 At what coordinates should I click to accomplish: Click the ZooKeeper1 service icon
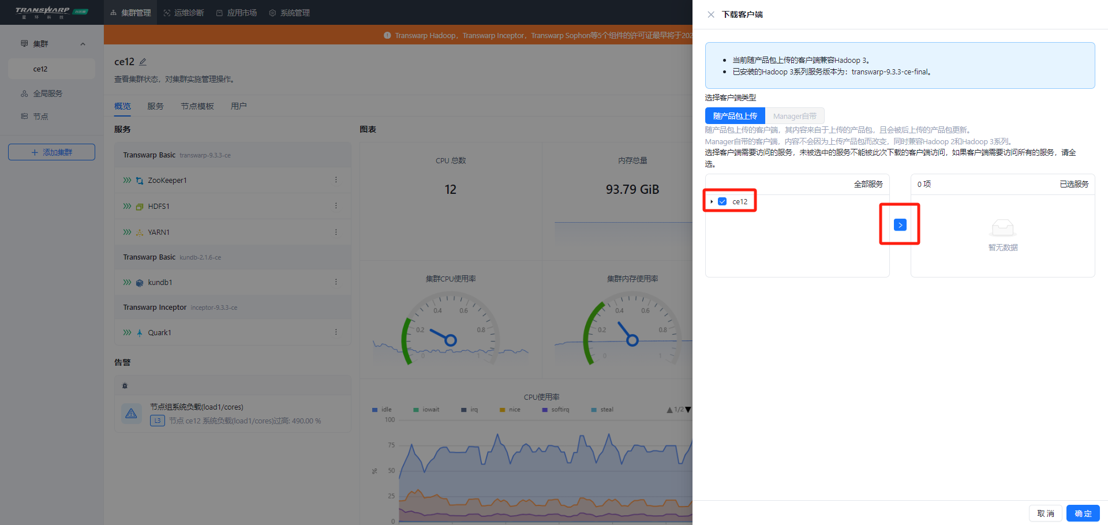click(140, 181)
